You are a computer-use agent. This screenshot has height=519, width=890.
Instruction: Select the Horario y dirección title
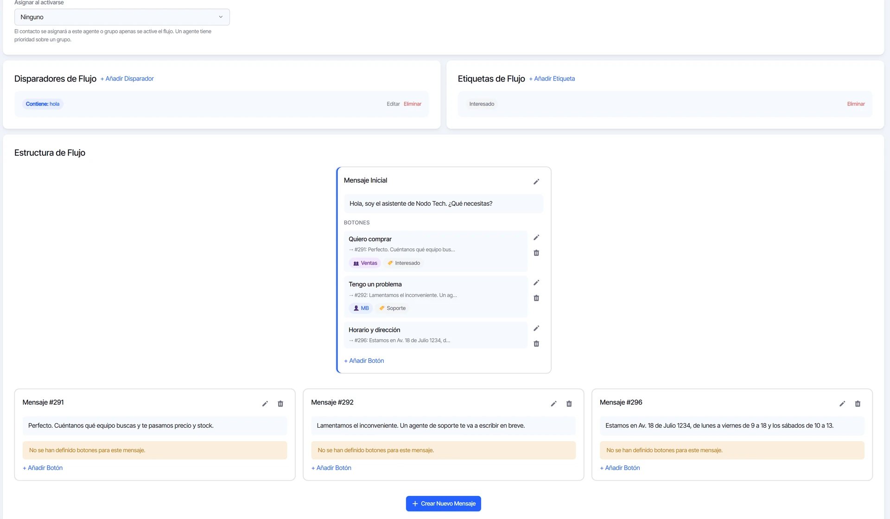(374, 330)
